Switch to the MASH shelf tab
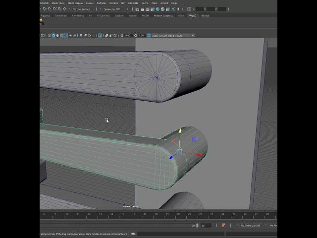This screenshot has height=238, width=317. click(x=145, y=15)
